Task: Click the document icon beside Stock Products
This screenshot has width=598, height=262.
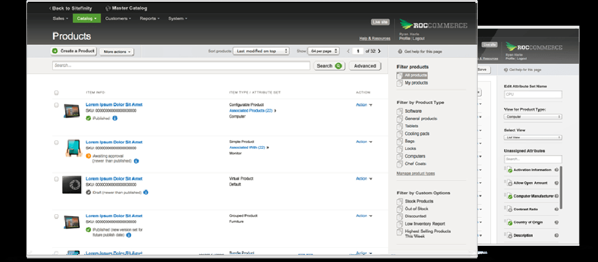Action: point(399,201)
